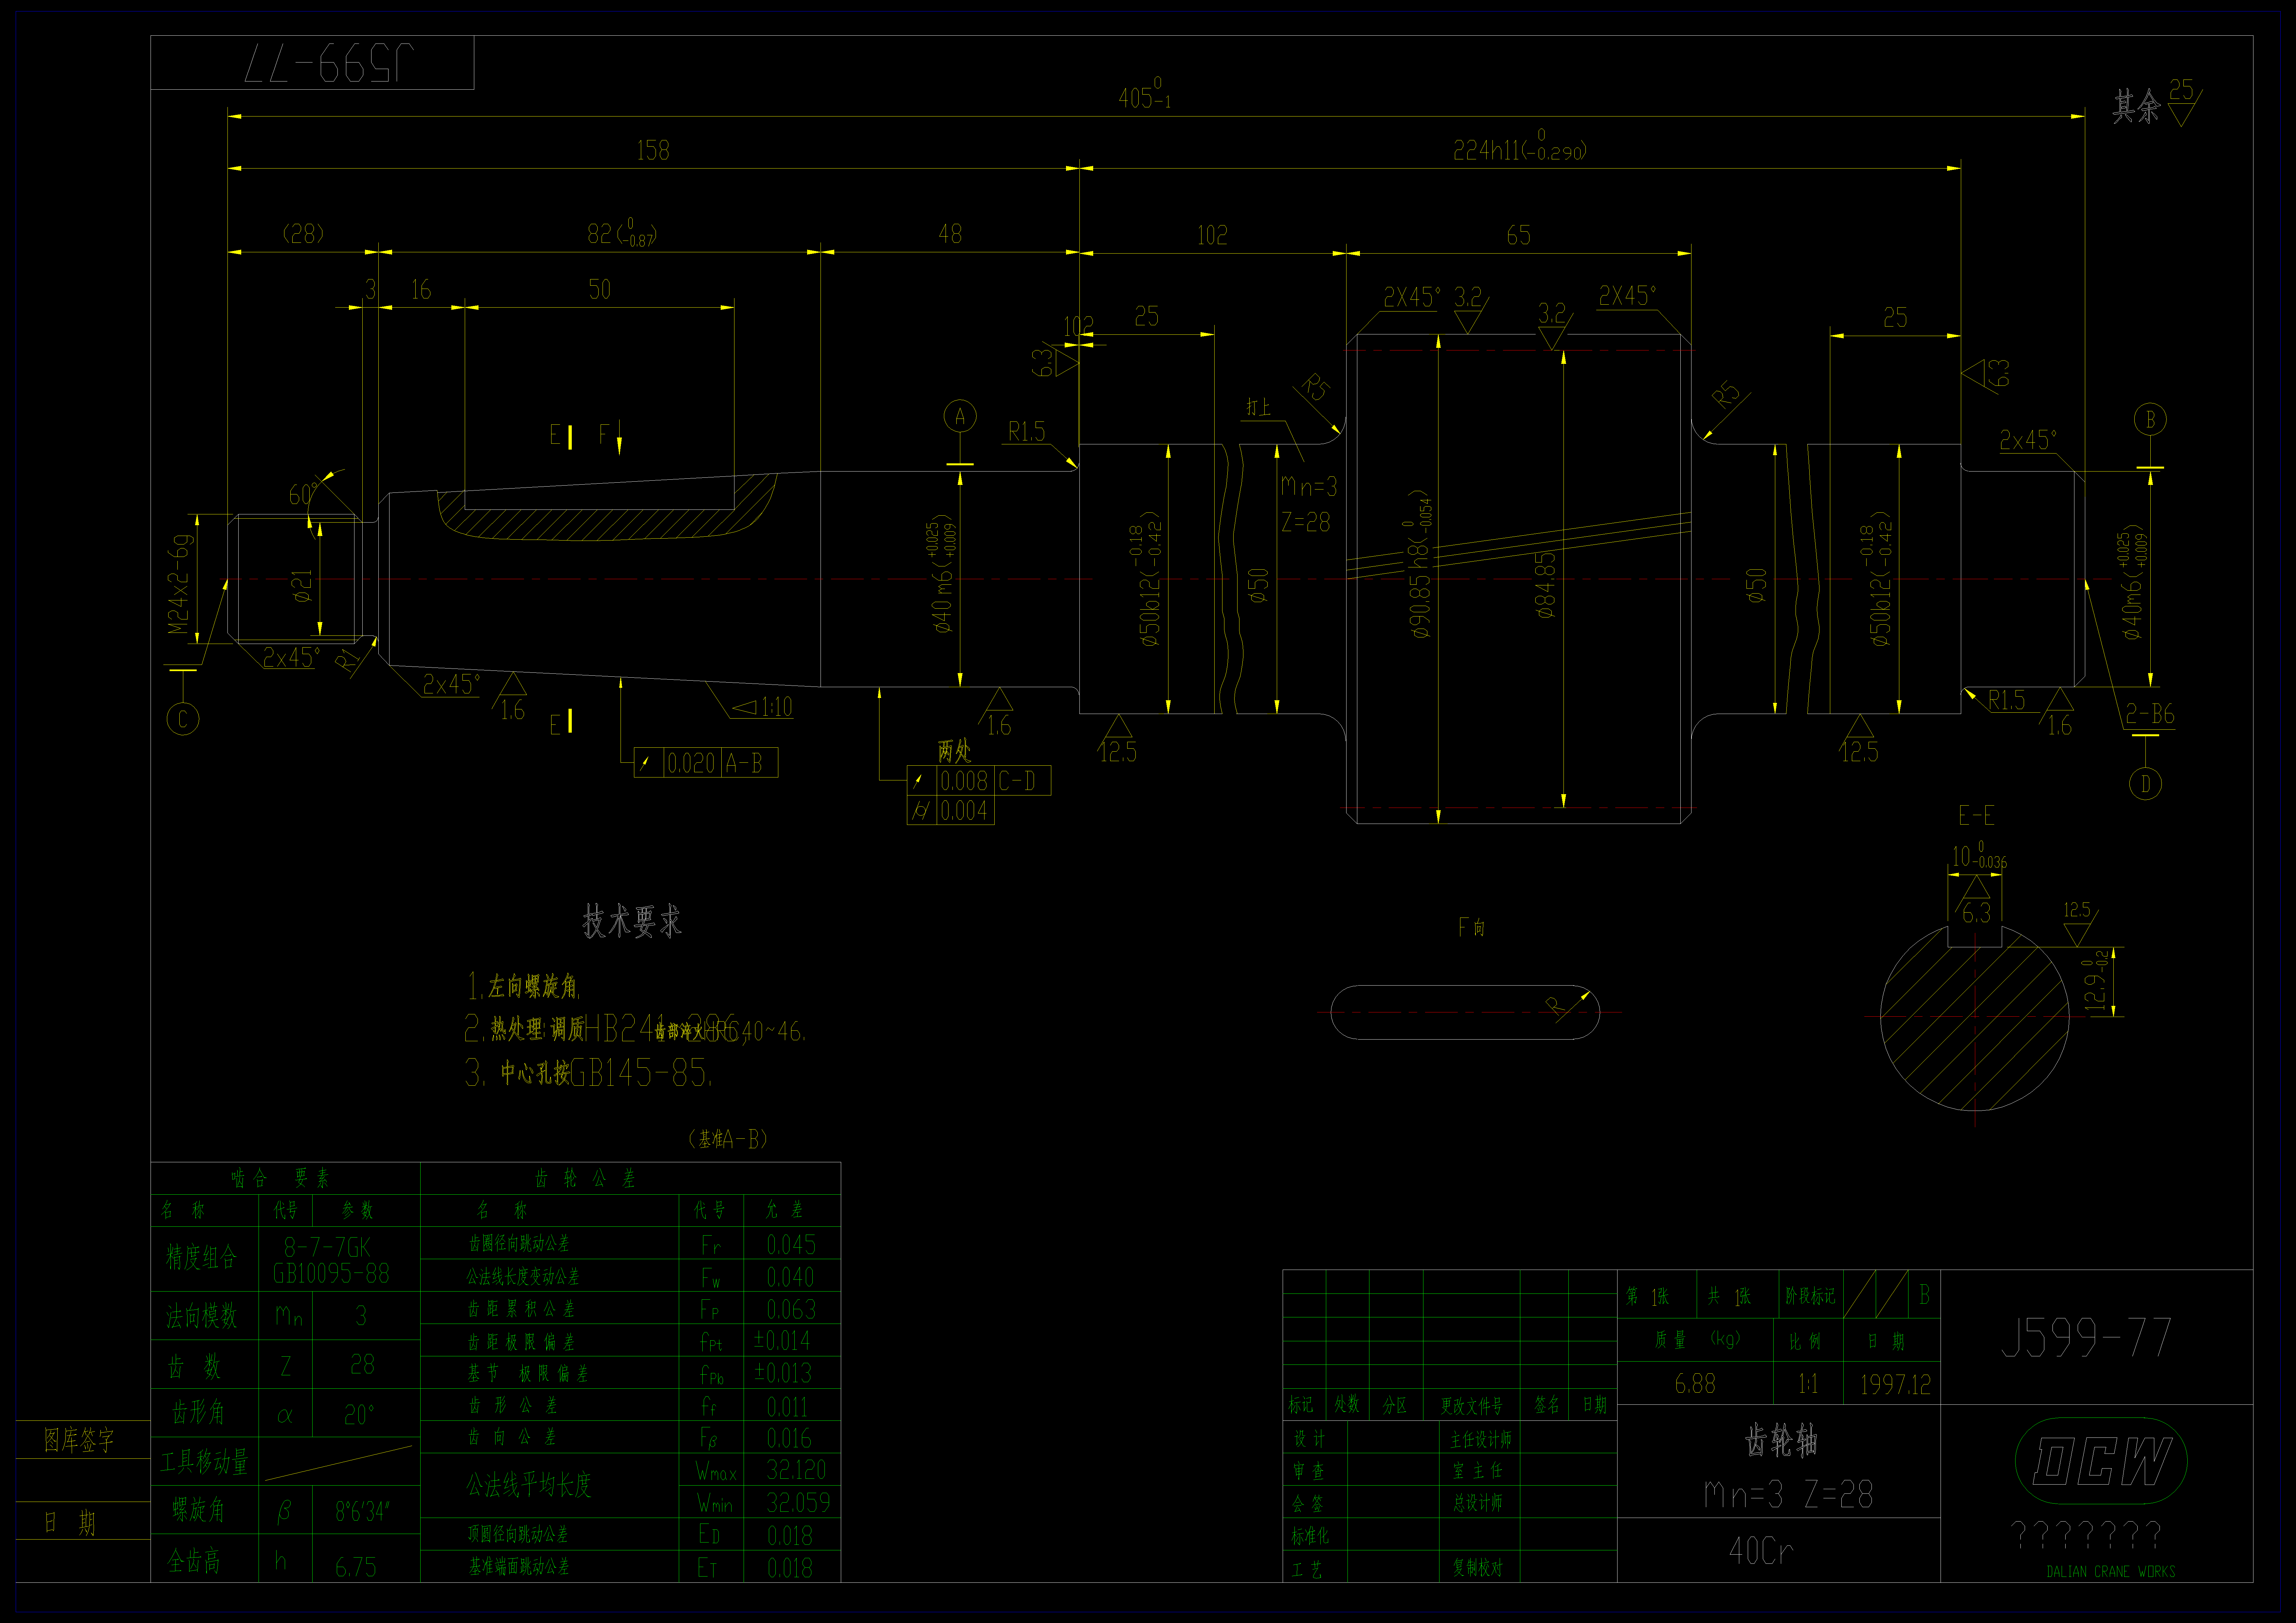Select the date value 1997.12
2296x1623 pixels.
[1895, 1384]
